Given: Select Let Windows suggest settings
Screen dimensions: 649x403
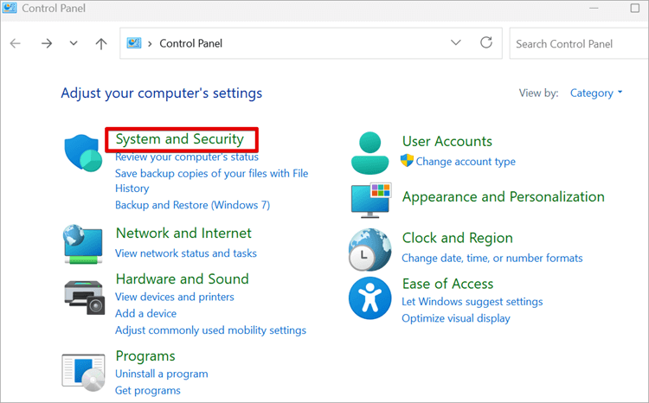Looking at the screenshot, I should coord(472,302).
